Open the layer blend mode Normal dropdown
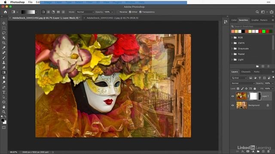The width and height of the screenshot is (275, 154). (x=243, y=83)
